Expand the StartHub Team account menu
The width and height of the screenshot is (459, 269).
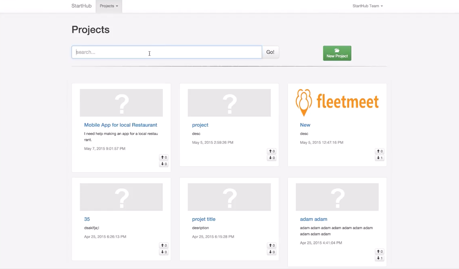tap(367, 6)
